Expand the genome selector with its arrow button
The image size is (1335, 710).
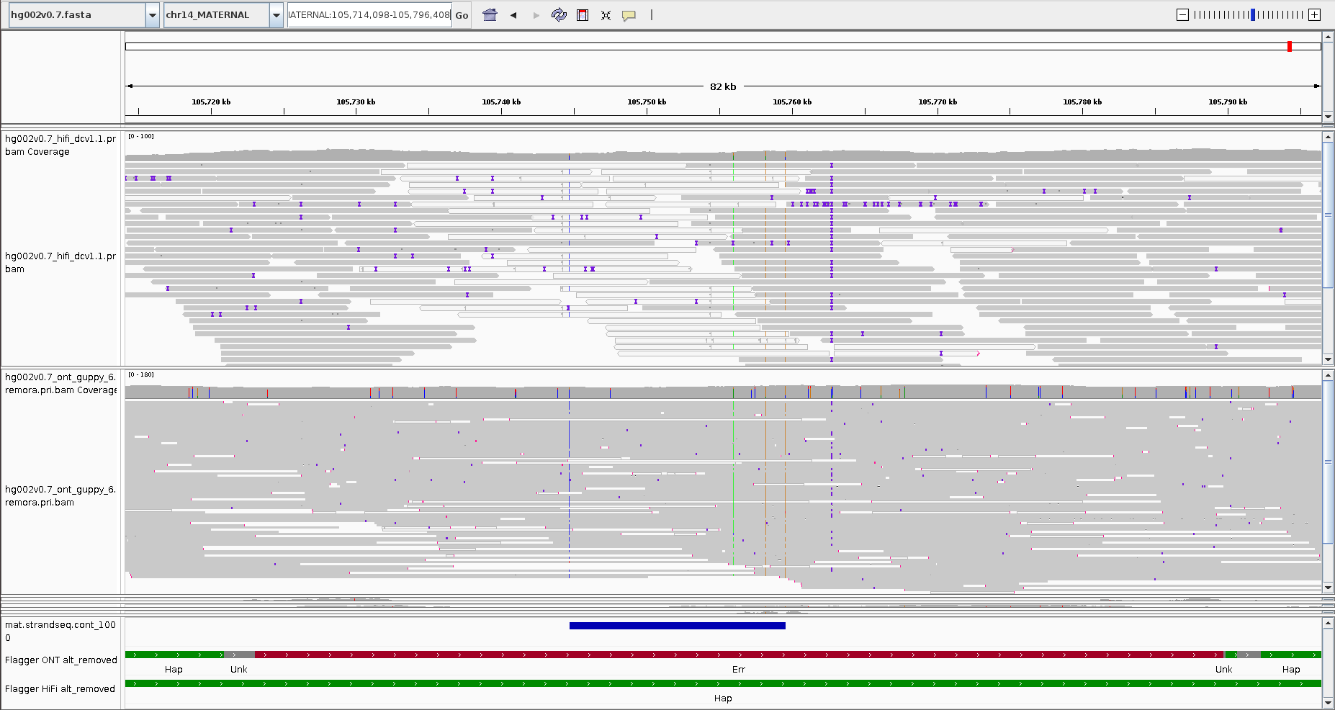pos(152,14)
